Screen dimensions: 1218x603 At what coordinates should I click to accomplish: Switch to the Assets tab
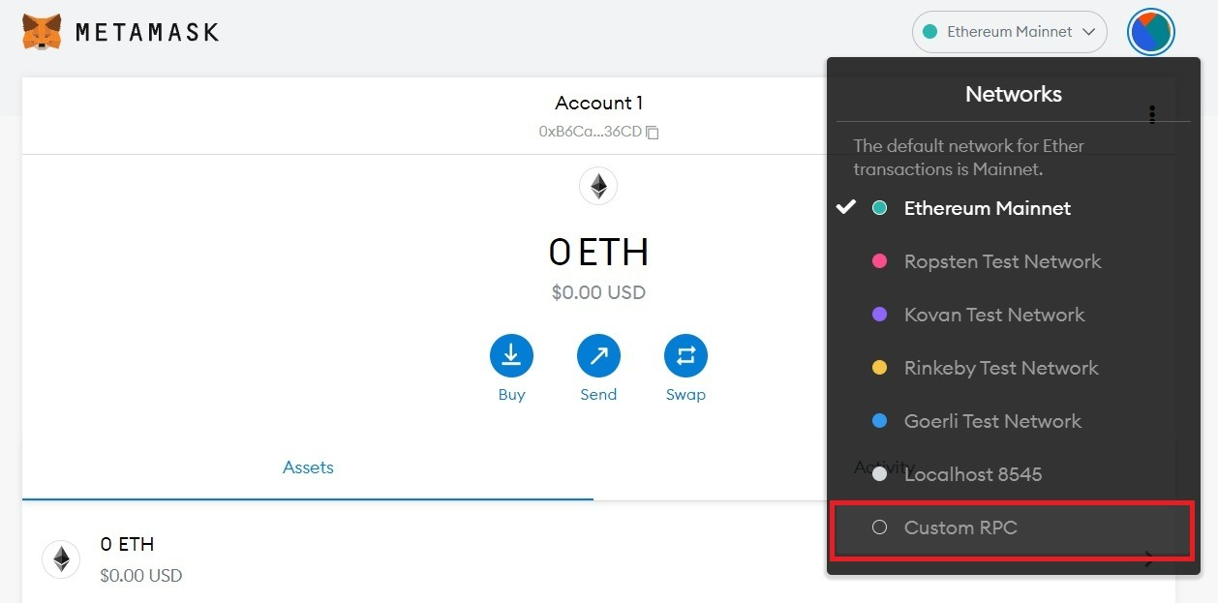coord(308,467)
